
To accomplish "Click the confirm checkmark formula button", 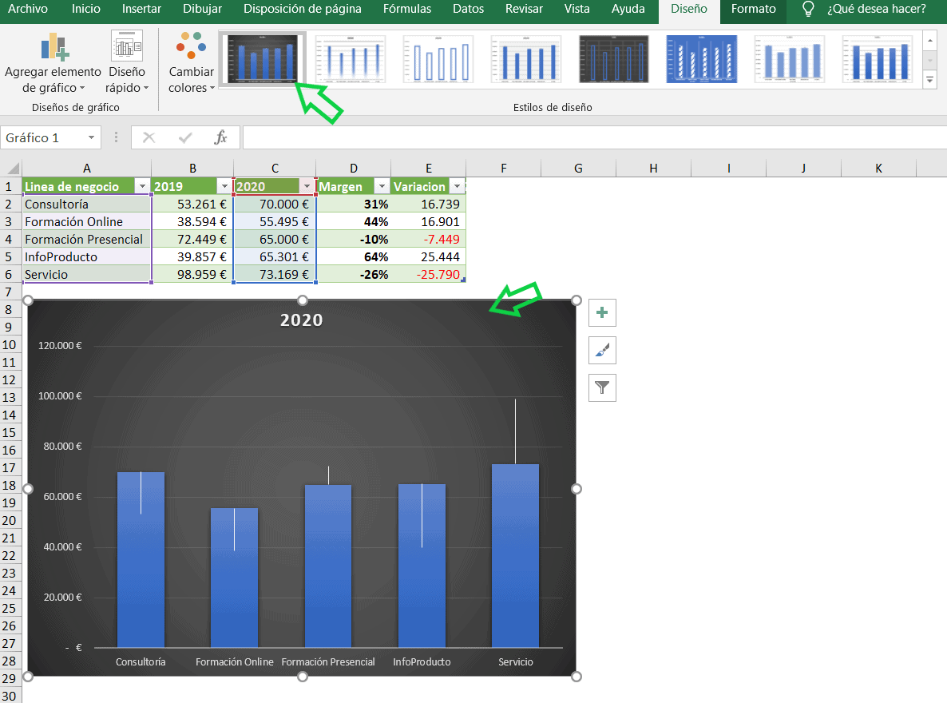I will (x=185, y=138).
